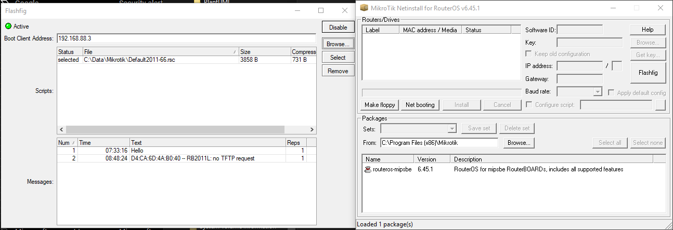Click the Delete set button
673x230 pixels.
click(517, 128)
